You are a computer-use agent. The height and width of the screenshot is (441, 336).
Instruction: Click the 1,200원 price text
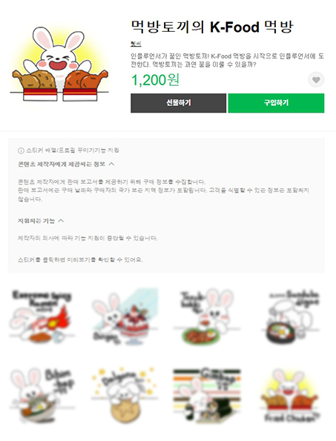click(155, 80)
